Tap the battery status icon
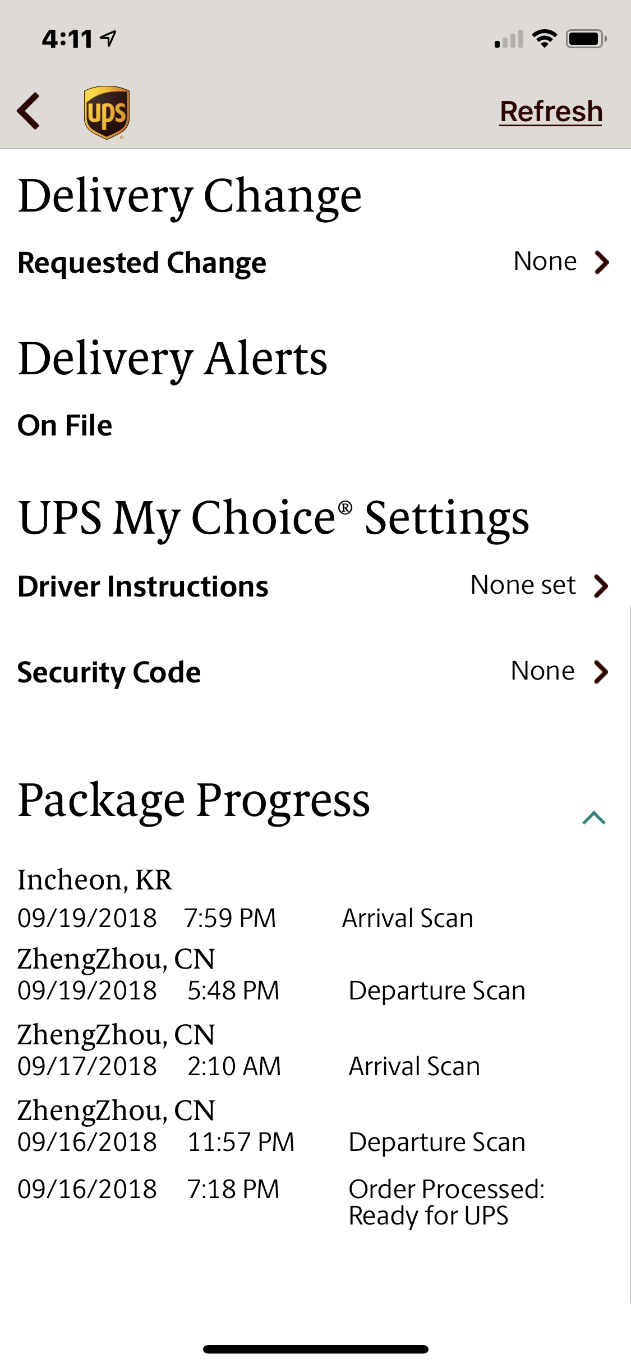Viewport: 631px width, 1367px height. coord(586,39)
